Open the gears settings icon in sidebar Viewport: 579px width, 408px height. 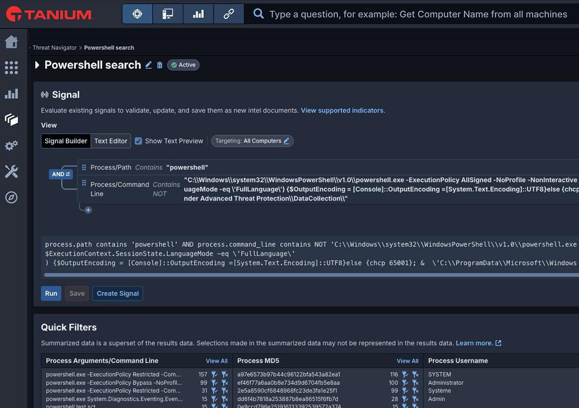(x=12, y=146)
